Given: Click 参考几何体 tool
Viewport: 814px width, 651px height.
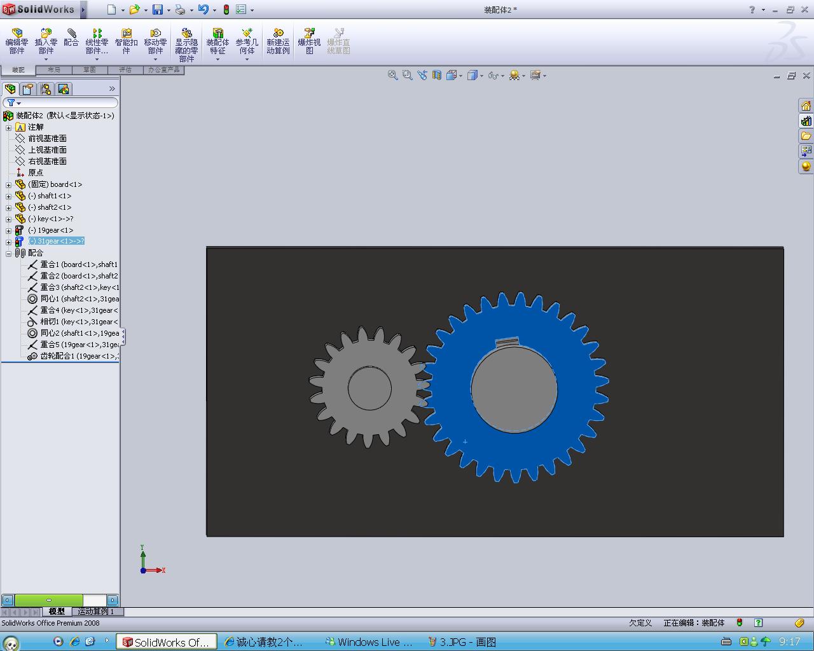Looking at the screenshot, I should pyautogui.click(x=247, y=41).
